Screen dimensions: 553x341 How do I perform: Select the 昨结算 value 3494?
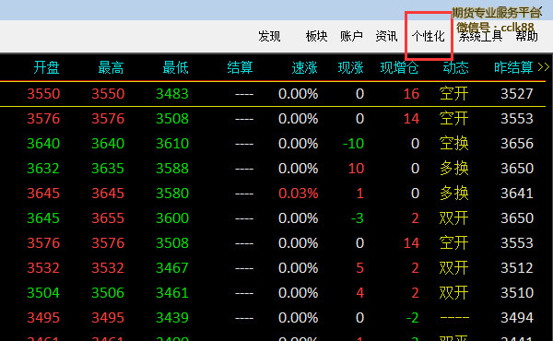coord(517,318)
